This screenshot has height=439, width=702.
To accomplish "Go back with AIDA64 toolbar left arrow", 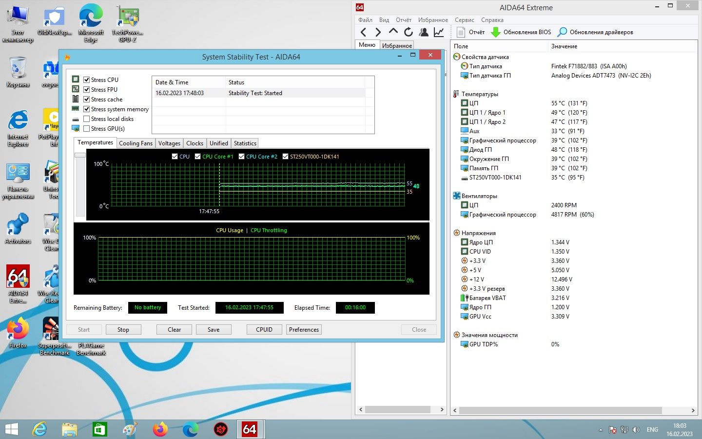I will [363, 32].
